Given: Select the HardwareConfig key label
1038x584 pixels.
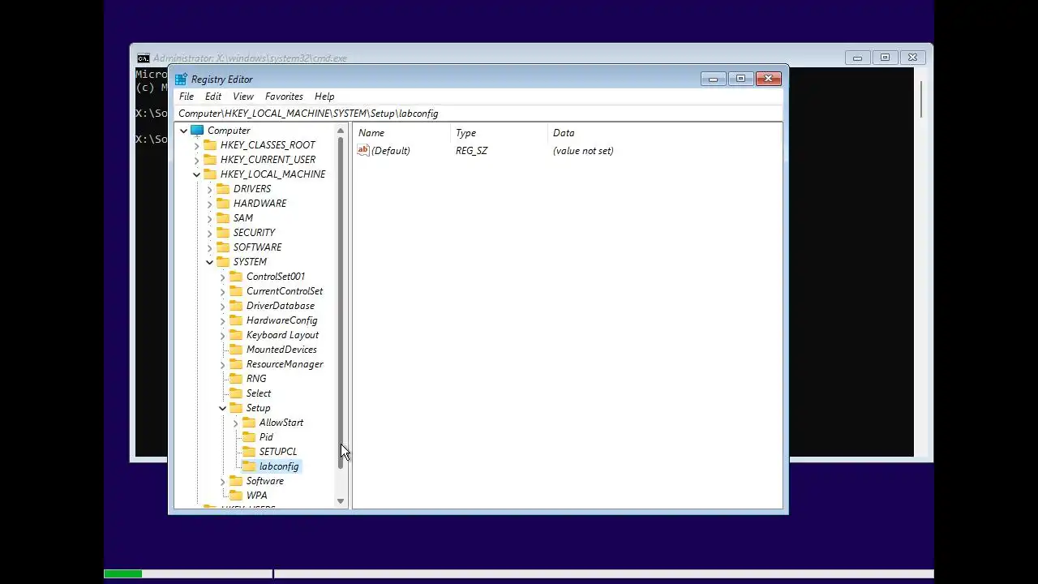Looking at the screenshot, I should 281,320.
